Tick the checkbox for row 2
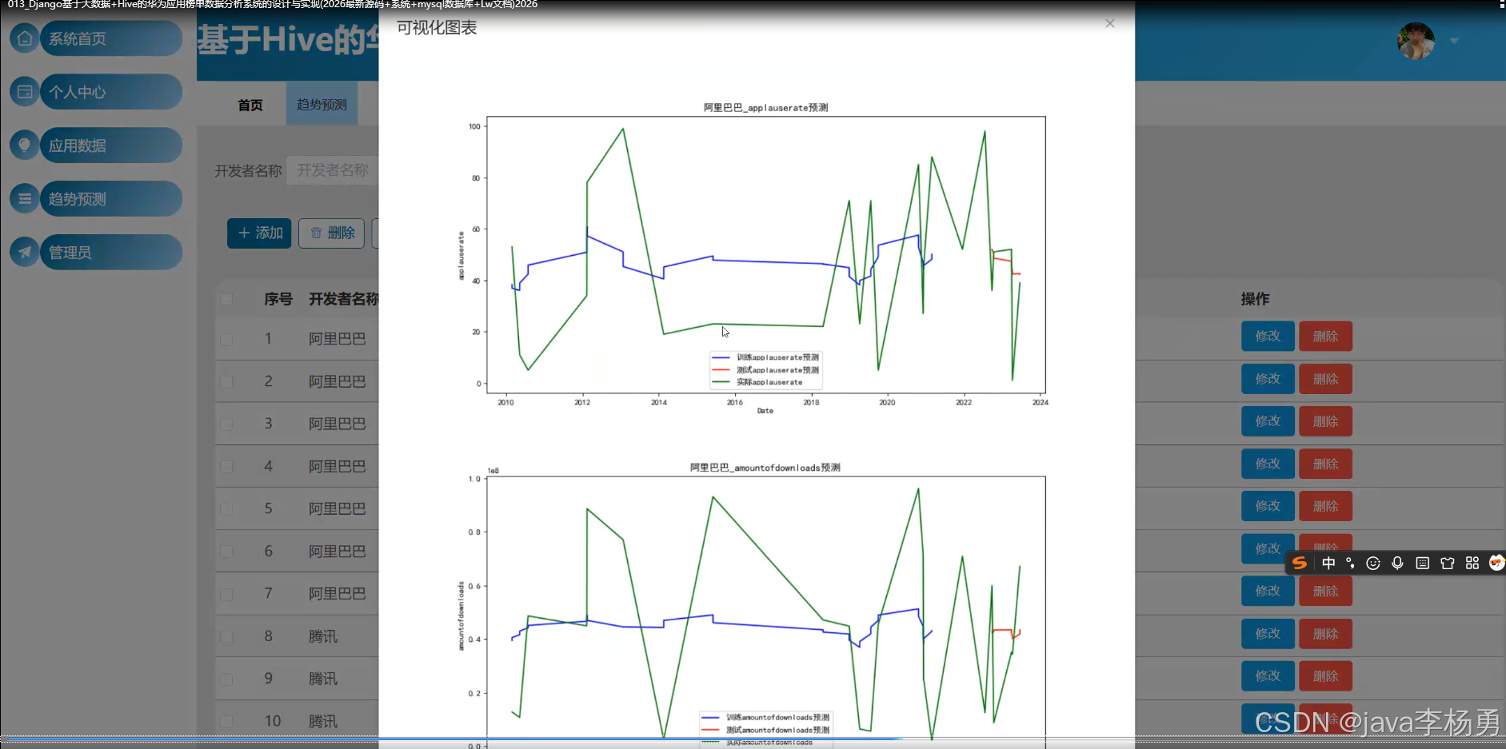1506x749 pixels. [226, 381]
